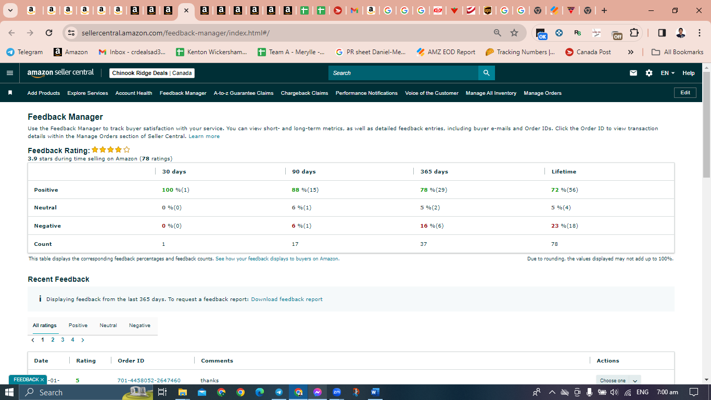Open the Windows Start menu
711x400 pixels.
(x=9, y=392)
